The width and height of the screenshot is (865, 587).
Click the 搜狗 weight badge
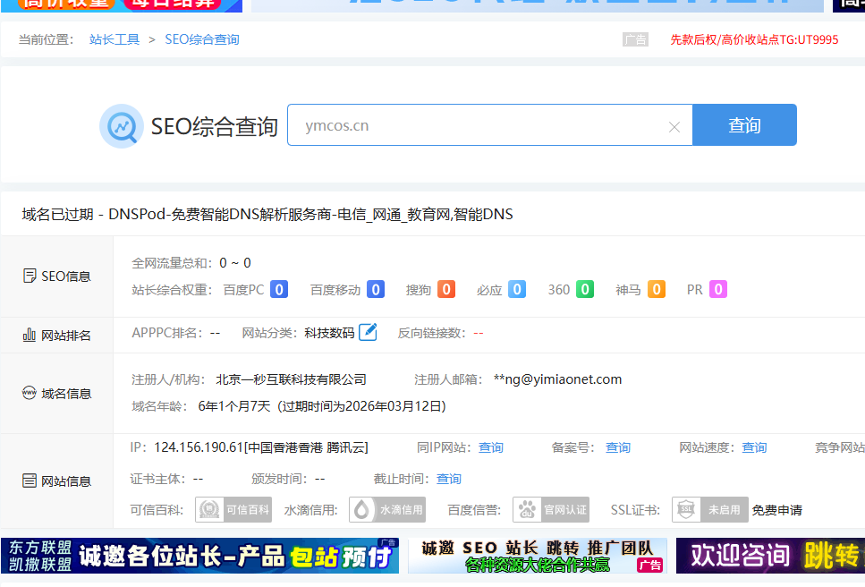point(446,290)
